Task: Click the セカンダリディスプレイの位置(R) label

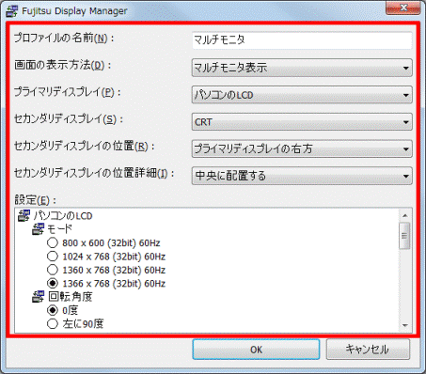Action: point(85,147)
